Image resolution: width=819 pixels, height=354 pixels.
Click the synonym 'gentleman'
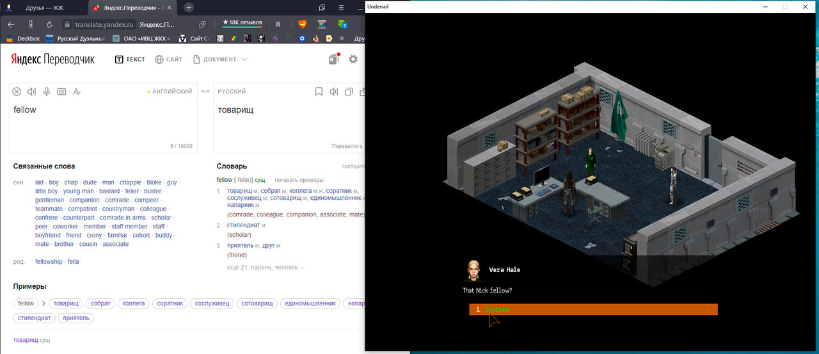click(x=49, y=200)
